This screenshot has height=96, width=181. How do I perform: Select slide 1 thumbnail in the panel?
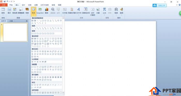point(15,32)
